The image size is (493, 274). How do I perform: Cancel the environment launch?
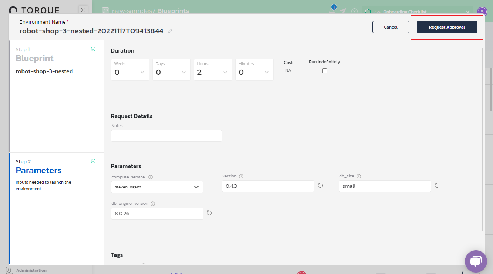click(391, 27)
